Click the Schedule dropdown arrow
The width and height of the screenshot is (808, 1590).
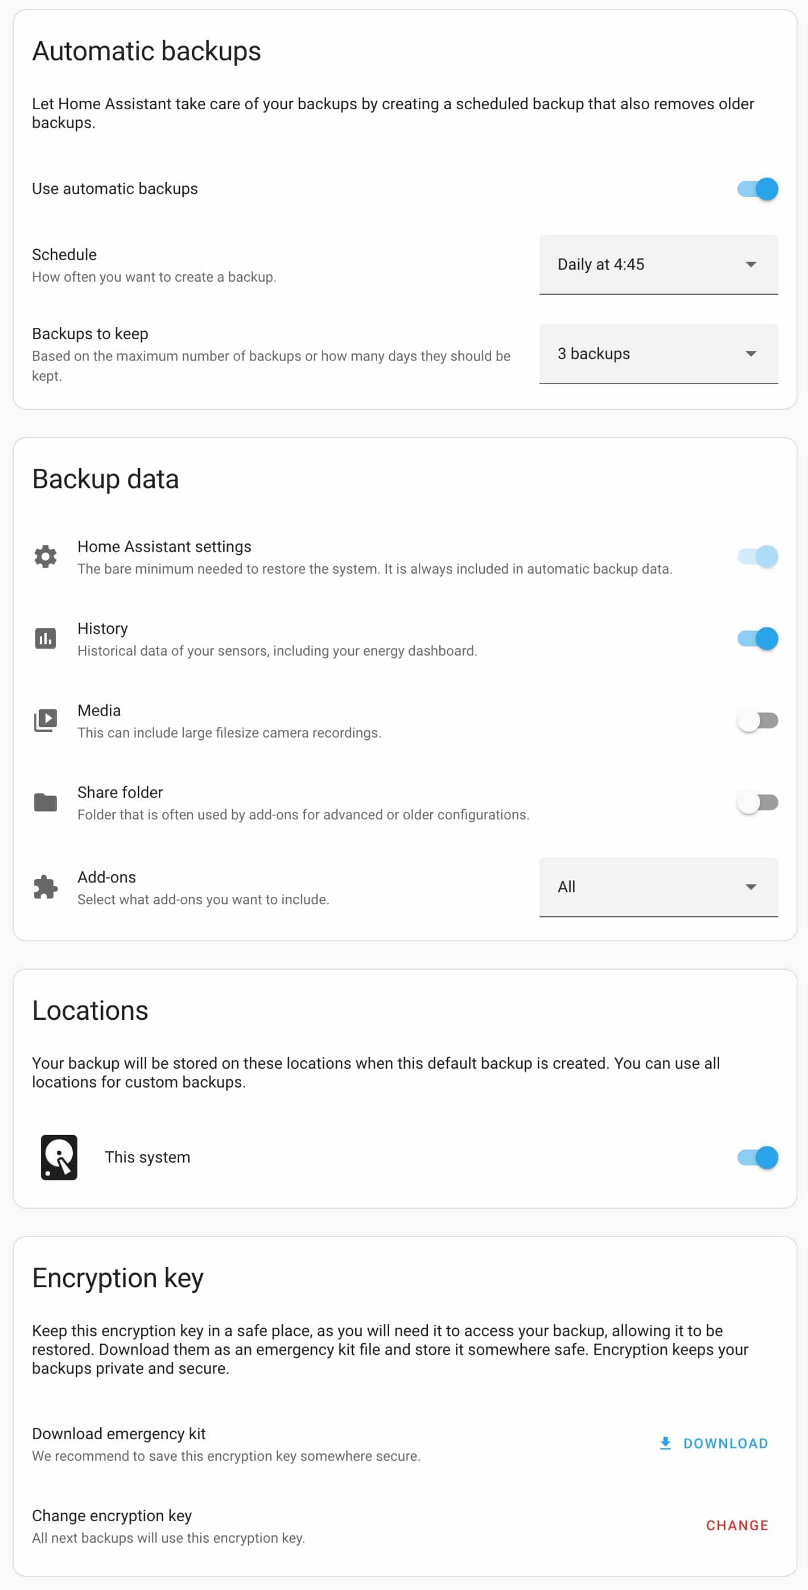[x=751, y=264]
